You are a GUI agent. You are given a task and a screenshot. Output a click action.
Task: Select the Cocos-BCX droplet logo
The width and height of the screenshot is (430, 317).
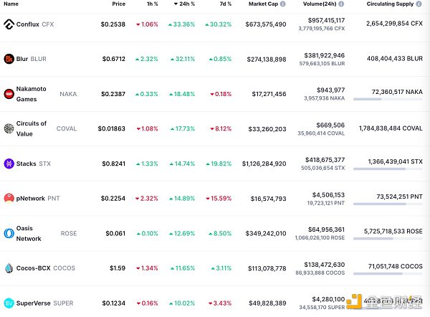pyautogui.click(x=9, y=268)
